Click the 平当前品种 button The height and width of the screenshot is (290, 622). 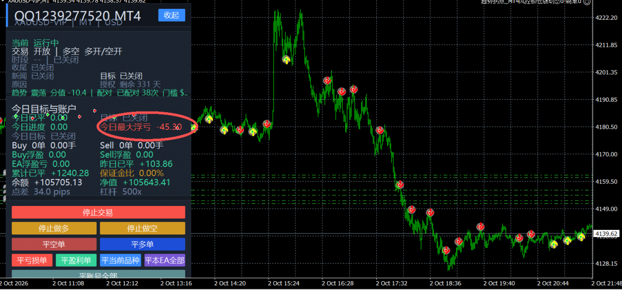coord(120,260)
